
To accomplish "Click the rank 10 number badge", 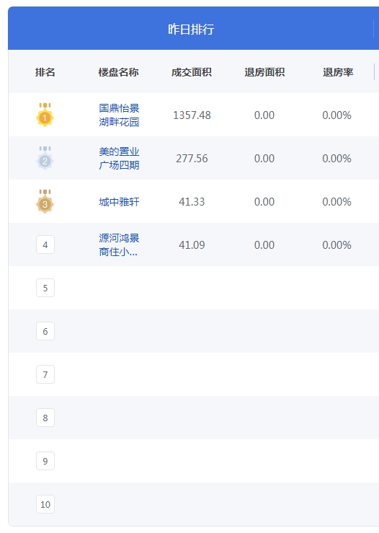I will coord(45,504).
